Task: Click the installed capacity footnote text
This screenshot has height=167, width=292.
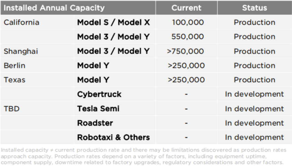Action: [x=144, y=156]
